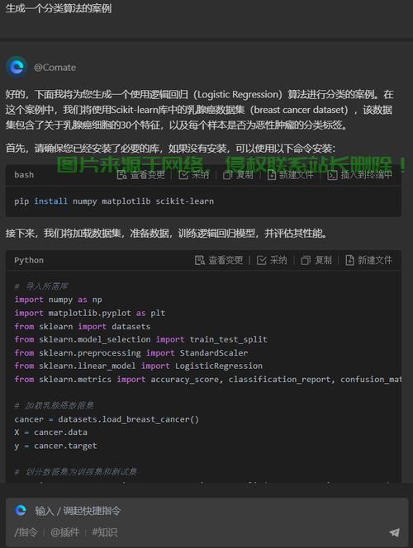Click the 采纳 checkmark icon in the Python block

262,260
